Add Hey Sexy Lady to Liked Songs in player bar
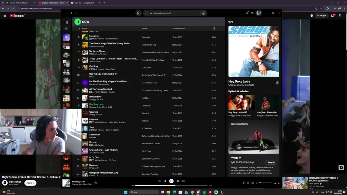 [95, 183]
